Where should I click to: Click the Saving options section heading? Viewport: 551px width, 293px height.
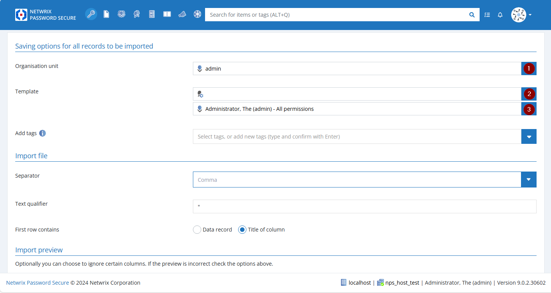pos(84,46)
